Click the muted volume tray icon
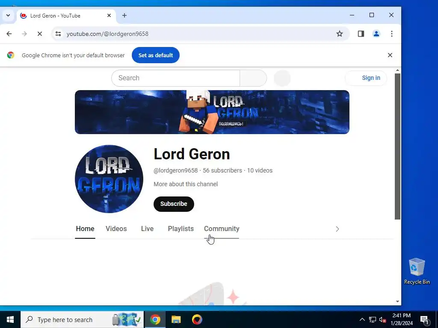The width and height of the screenshot is (438, 328). click(x=382, y=319)
